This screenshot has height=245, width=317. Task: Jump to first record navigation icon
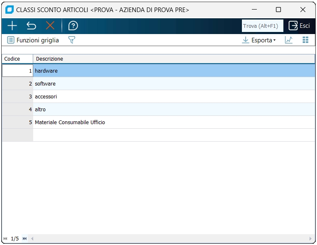(5, 239)
